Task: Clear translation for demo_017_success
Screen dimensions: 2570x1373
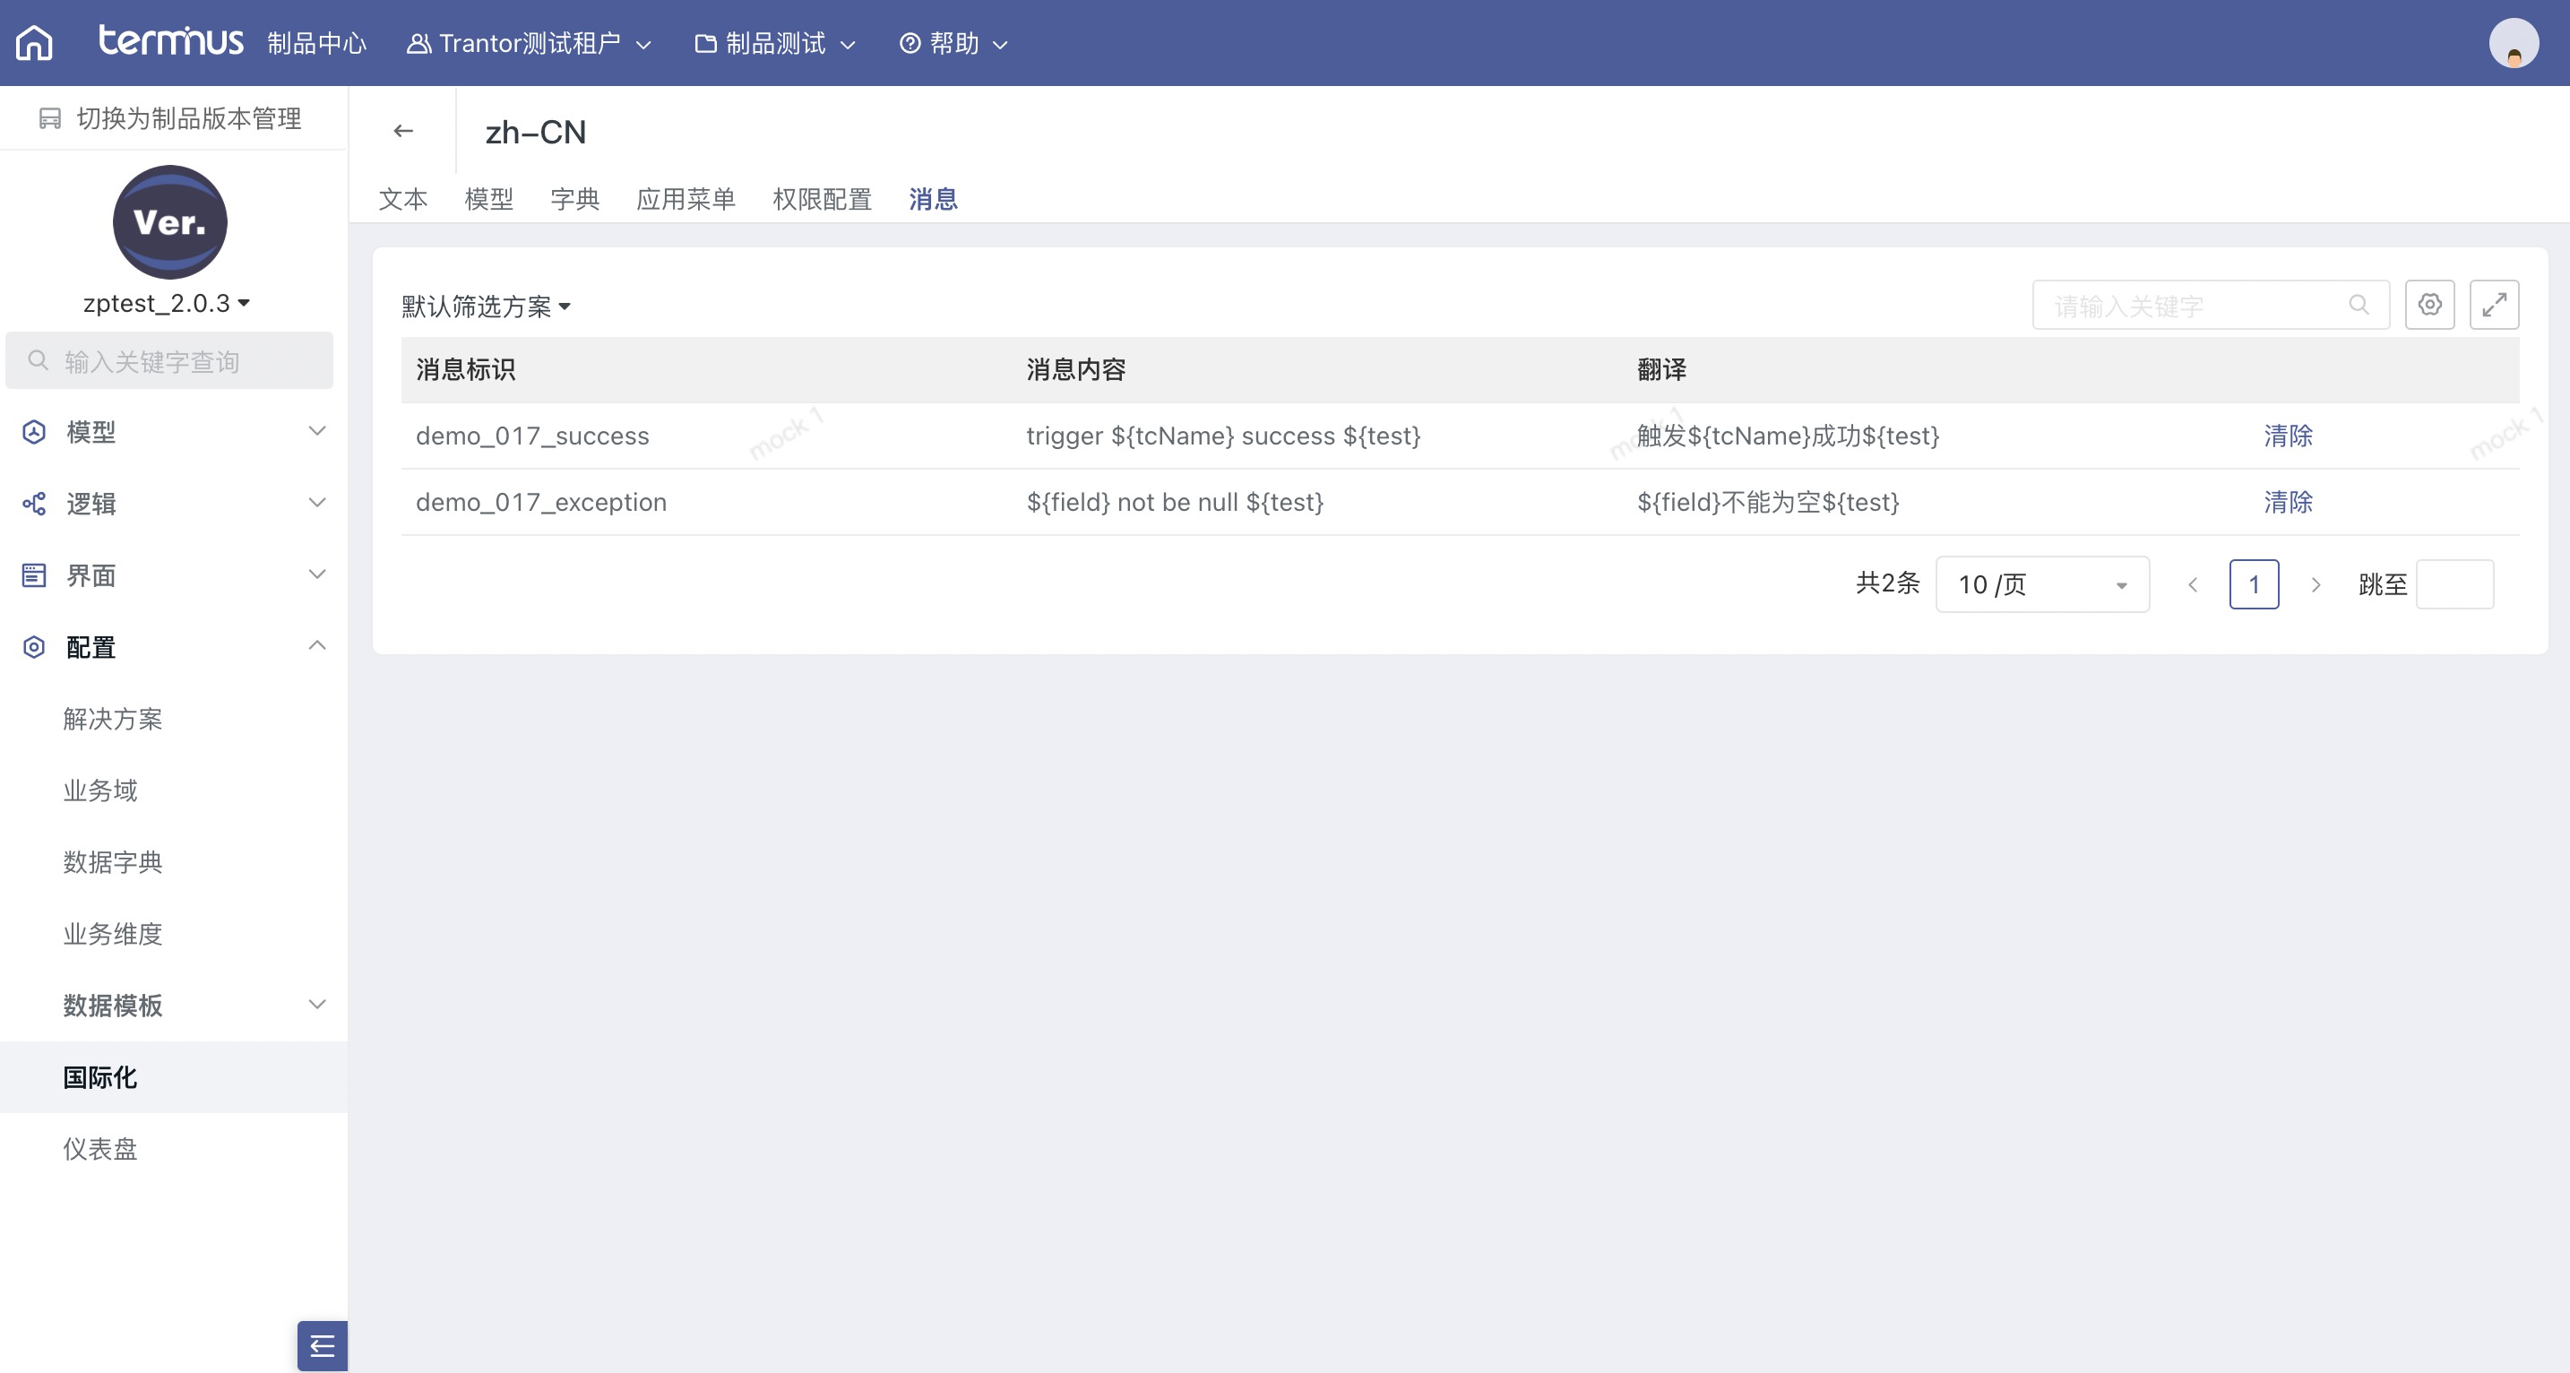Action: pos(2288,436)
